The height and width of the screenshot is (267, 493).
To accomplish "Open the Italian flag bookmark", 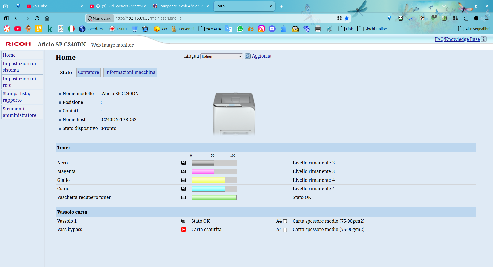I will tap(71, 29).
